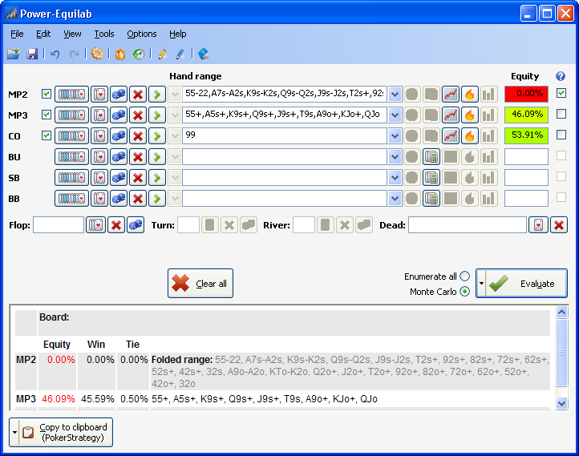Randomize CO hand with dice icon
Image resolution: width=579 pixels, height=456 pixels.
pyautogui.click(x=119, y=136)
